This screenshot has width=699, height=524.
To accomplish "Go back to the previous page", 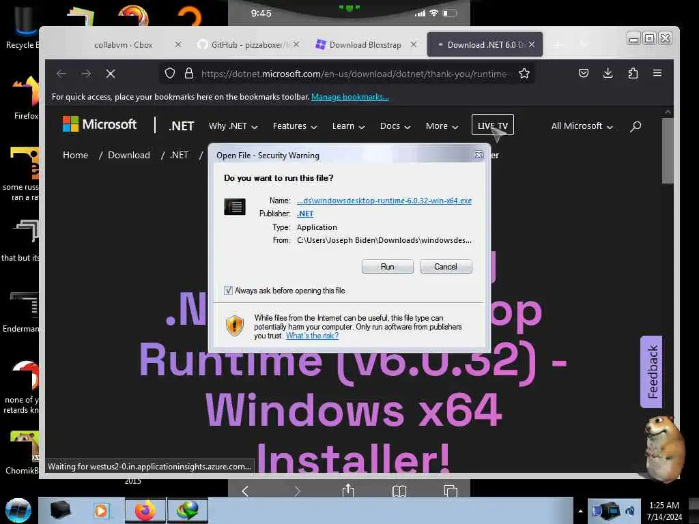I will pos(61,74).
